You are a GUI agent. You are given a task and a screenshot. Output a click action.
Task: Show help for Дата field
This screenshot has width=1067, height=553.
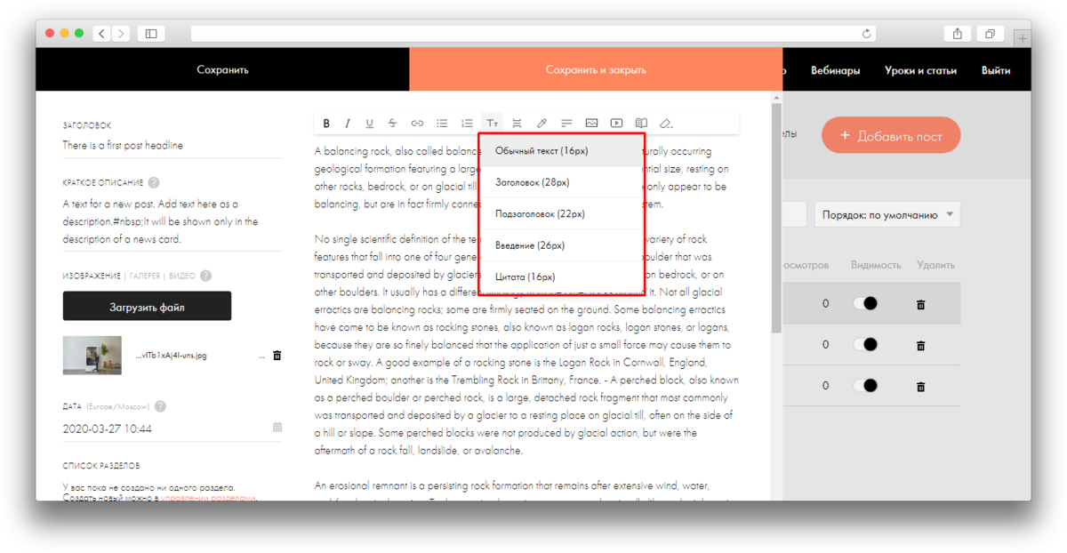coord(160,406)
